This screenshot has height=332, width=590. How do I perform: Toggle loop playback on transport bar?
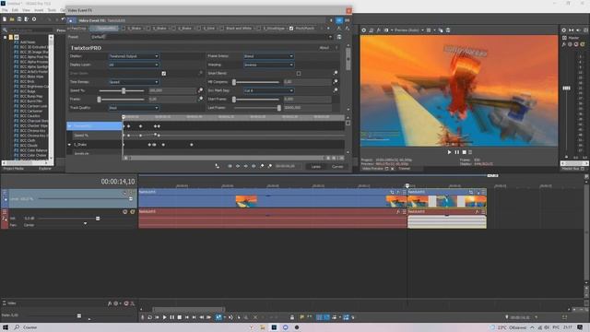pyautogui.click(x=149, y=317)
